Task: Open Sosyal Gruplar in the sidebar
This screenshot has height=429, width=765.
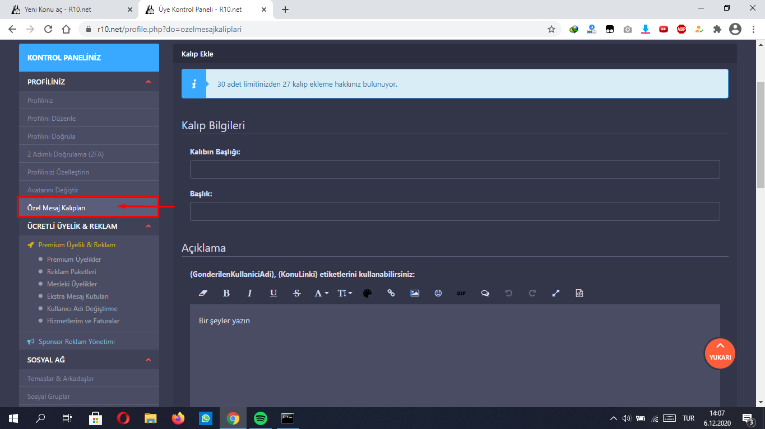Action: 49,397
